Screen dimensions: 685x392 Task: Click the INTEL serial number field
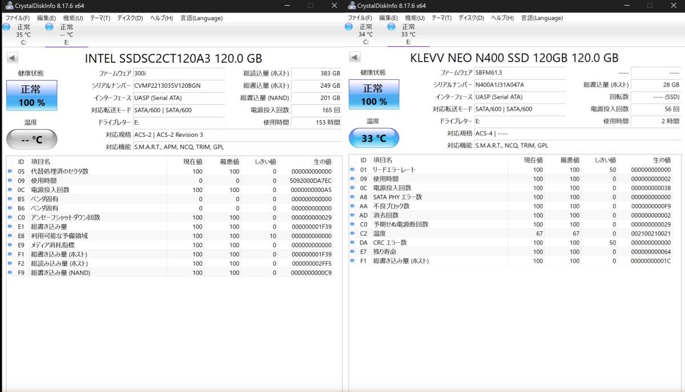(178, 85)
